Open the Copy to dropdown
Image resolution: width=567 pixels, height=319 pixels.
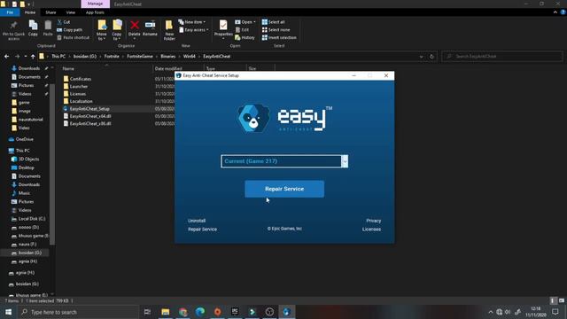[117, 30]
